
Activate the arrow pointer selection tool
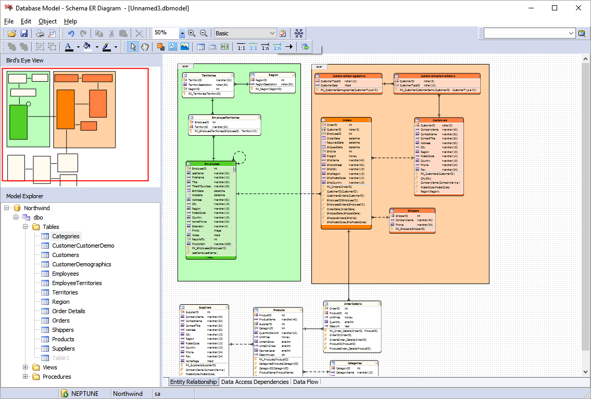133,47
